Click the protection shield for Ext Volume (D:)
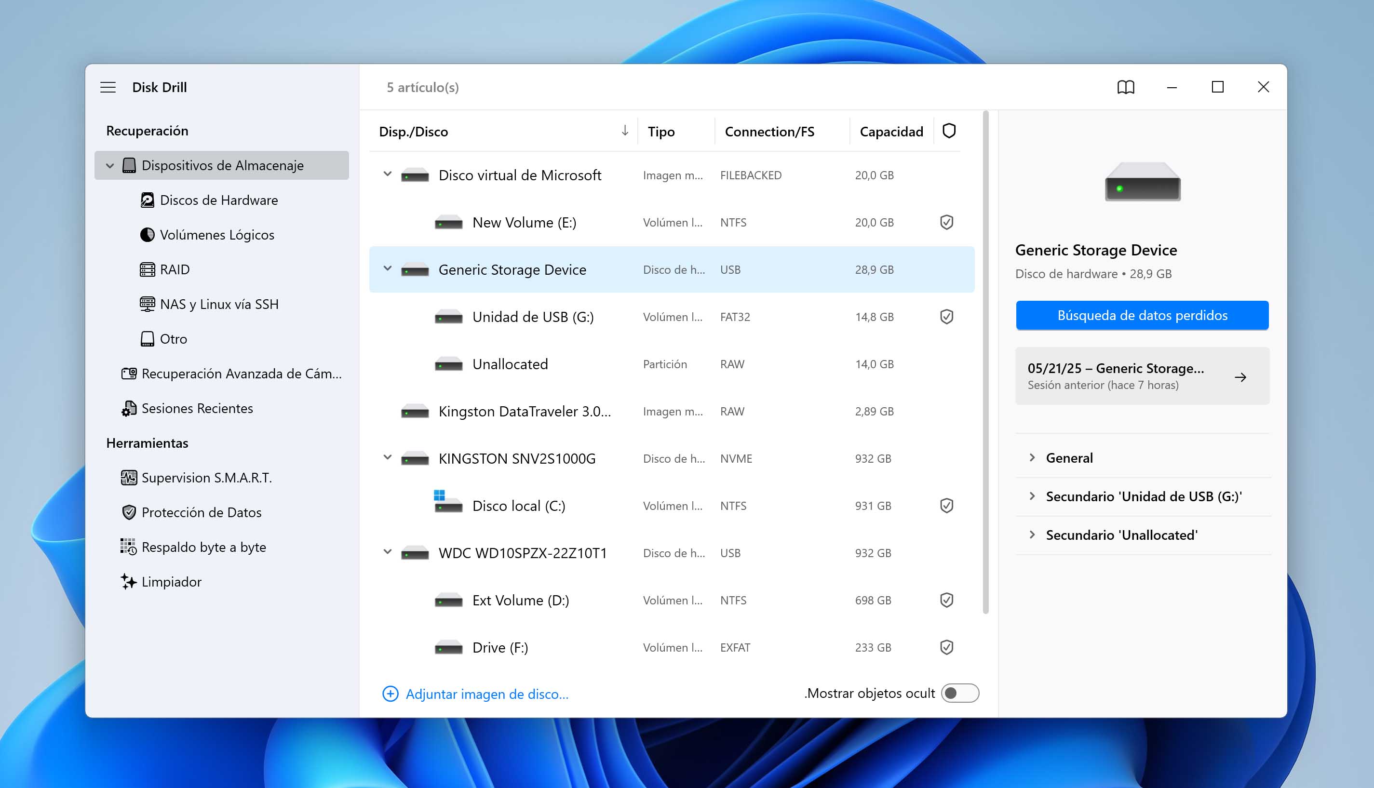 tap(946, 600)
